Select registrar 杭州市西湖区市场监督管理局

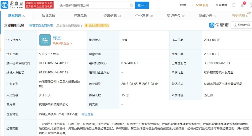[x=223, y=84]
